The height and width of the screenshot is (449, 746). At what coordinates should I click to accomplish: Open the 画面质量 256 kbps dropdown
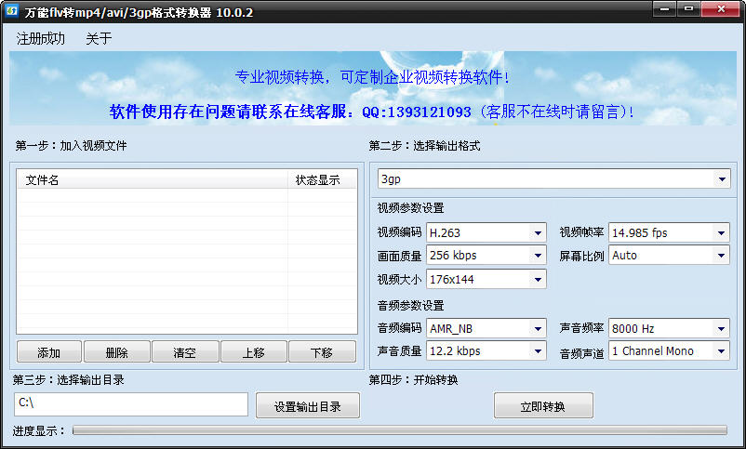click(x=486, y=256)
